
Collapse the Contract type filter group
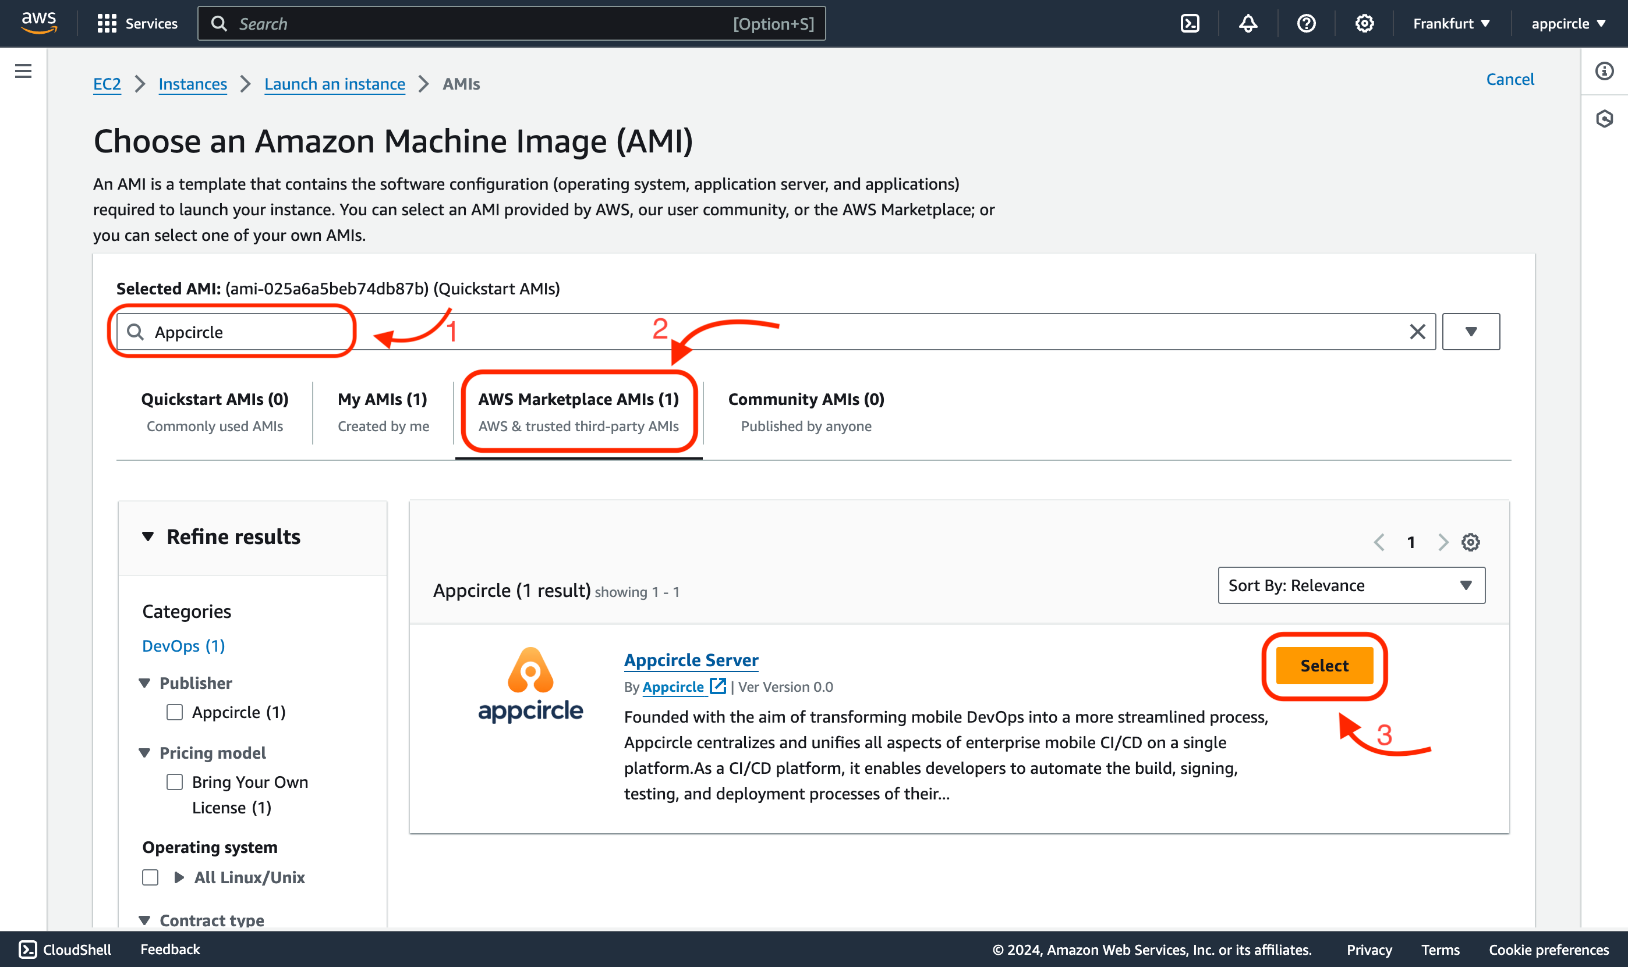[145, 920]
